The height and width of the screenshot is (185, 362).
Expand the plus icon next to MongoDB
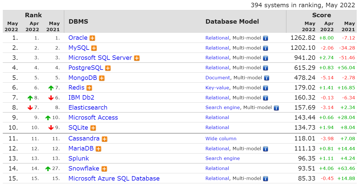click(x=102, y=78)
